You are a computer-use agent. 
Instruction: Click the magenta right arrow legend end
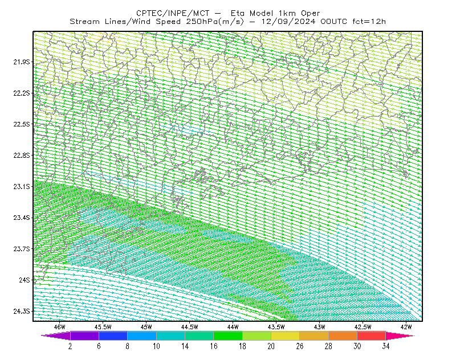[x=400, y=335]
